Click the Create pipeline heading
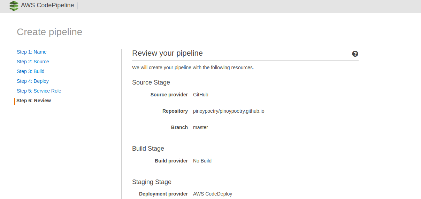 [x=49, y=32]
